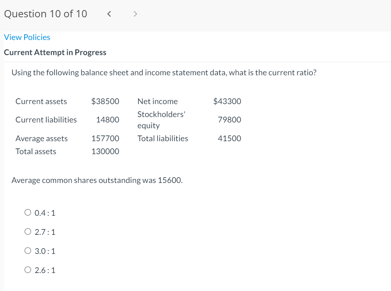Click the Average assets value 157700
The height and width of the screenshot is (291, 391).
coord(106,138)
